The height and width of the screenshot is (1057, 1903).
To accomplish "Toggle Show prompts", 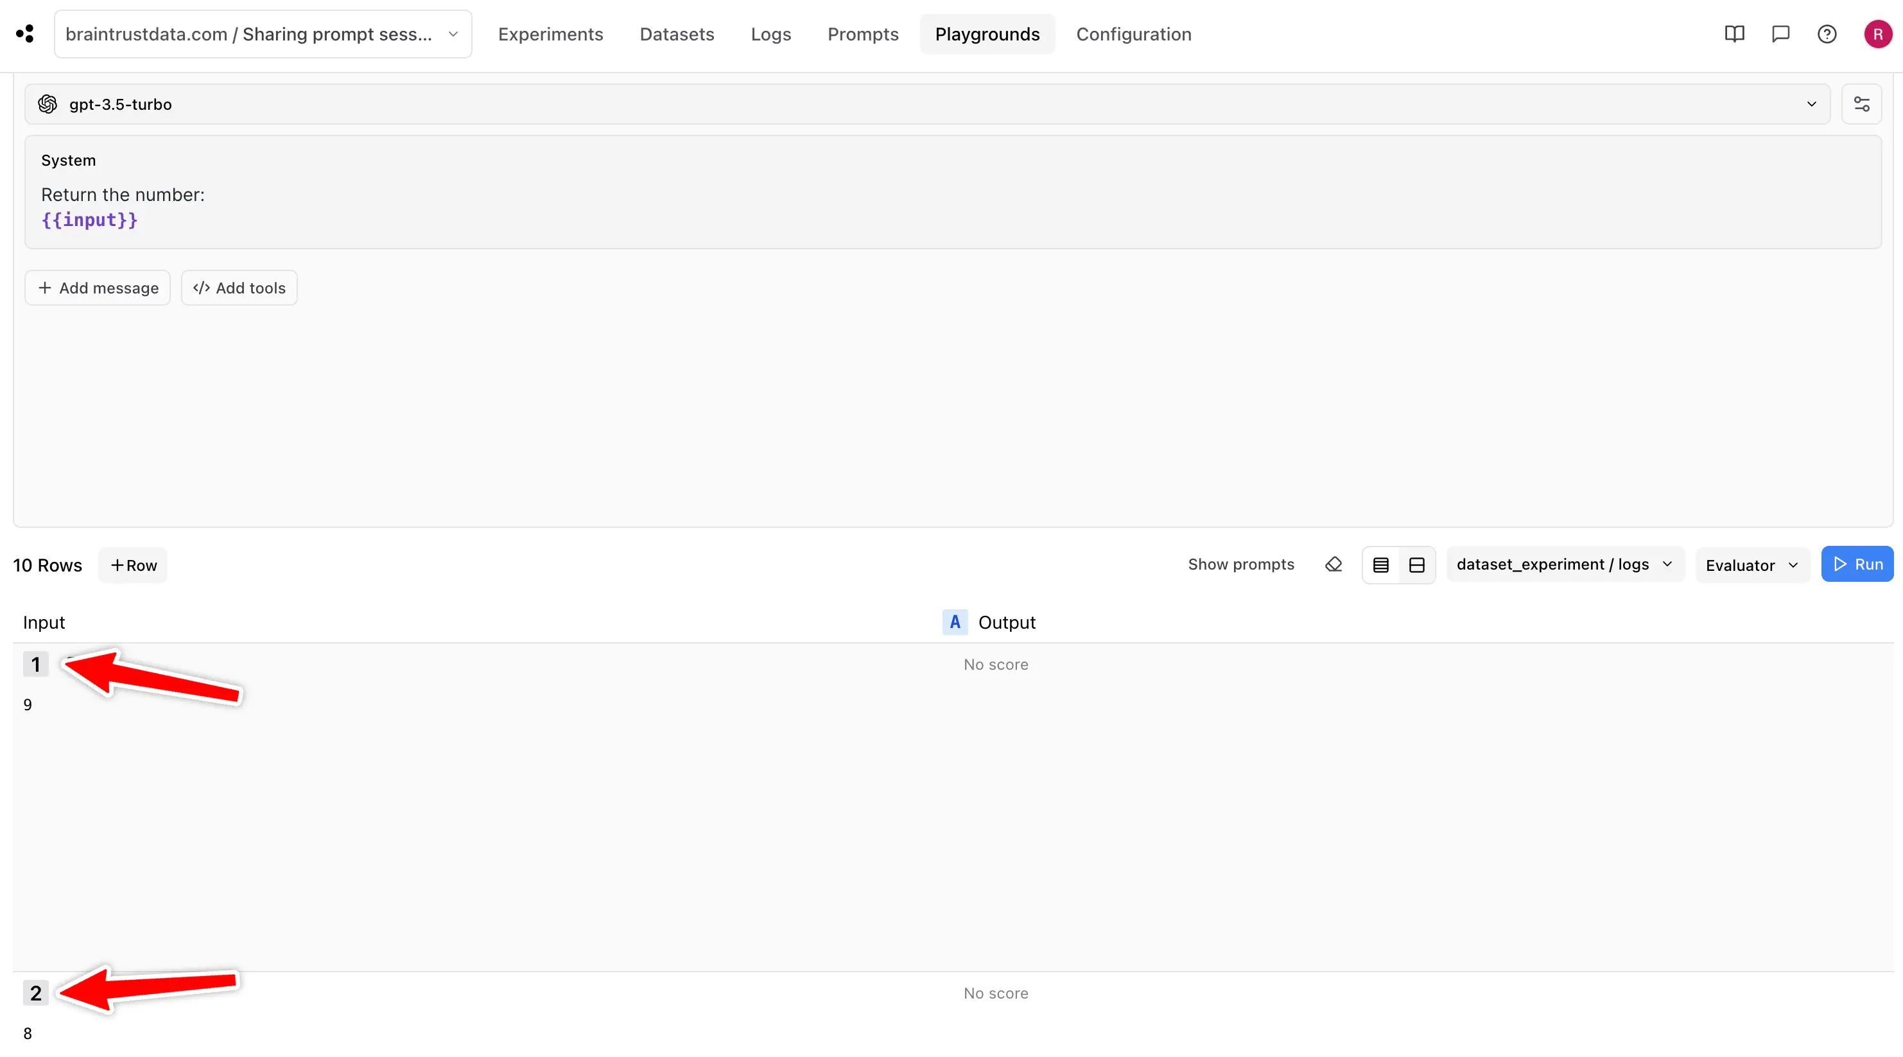I will [1240, 564].
